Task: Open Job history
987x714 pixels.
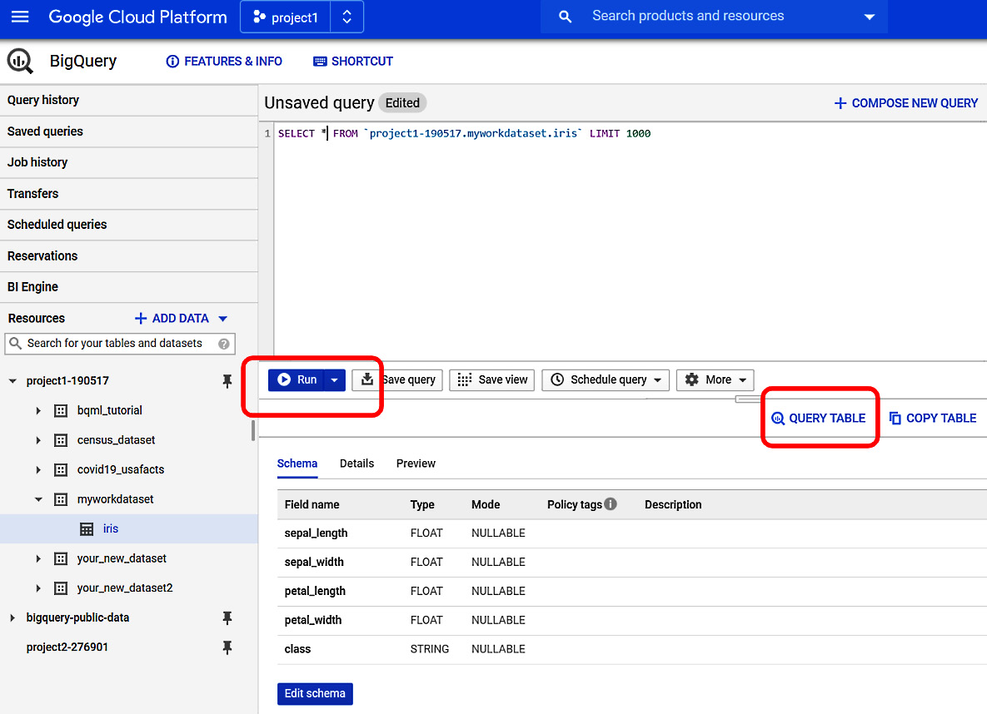Action: (129, 162)
